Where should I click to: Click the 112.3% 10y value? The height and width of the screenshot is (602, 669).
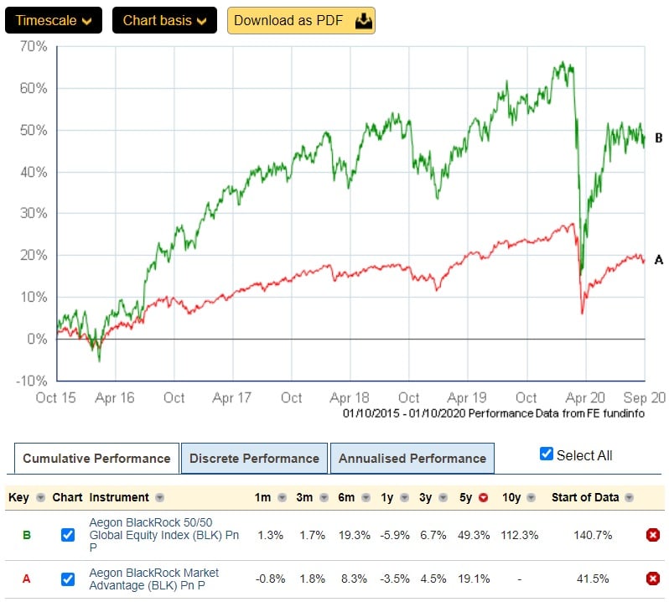click(520, 535)
